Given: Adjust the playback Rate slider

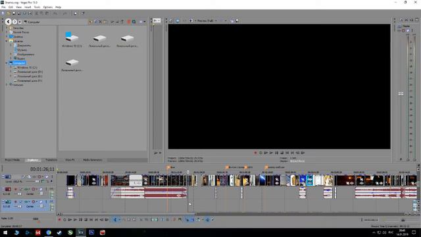Looking at the screenshot, I should pos(36,219).
